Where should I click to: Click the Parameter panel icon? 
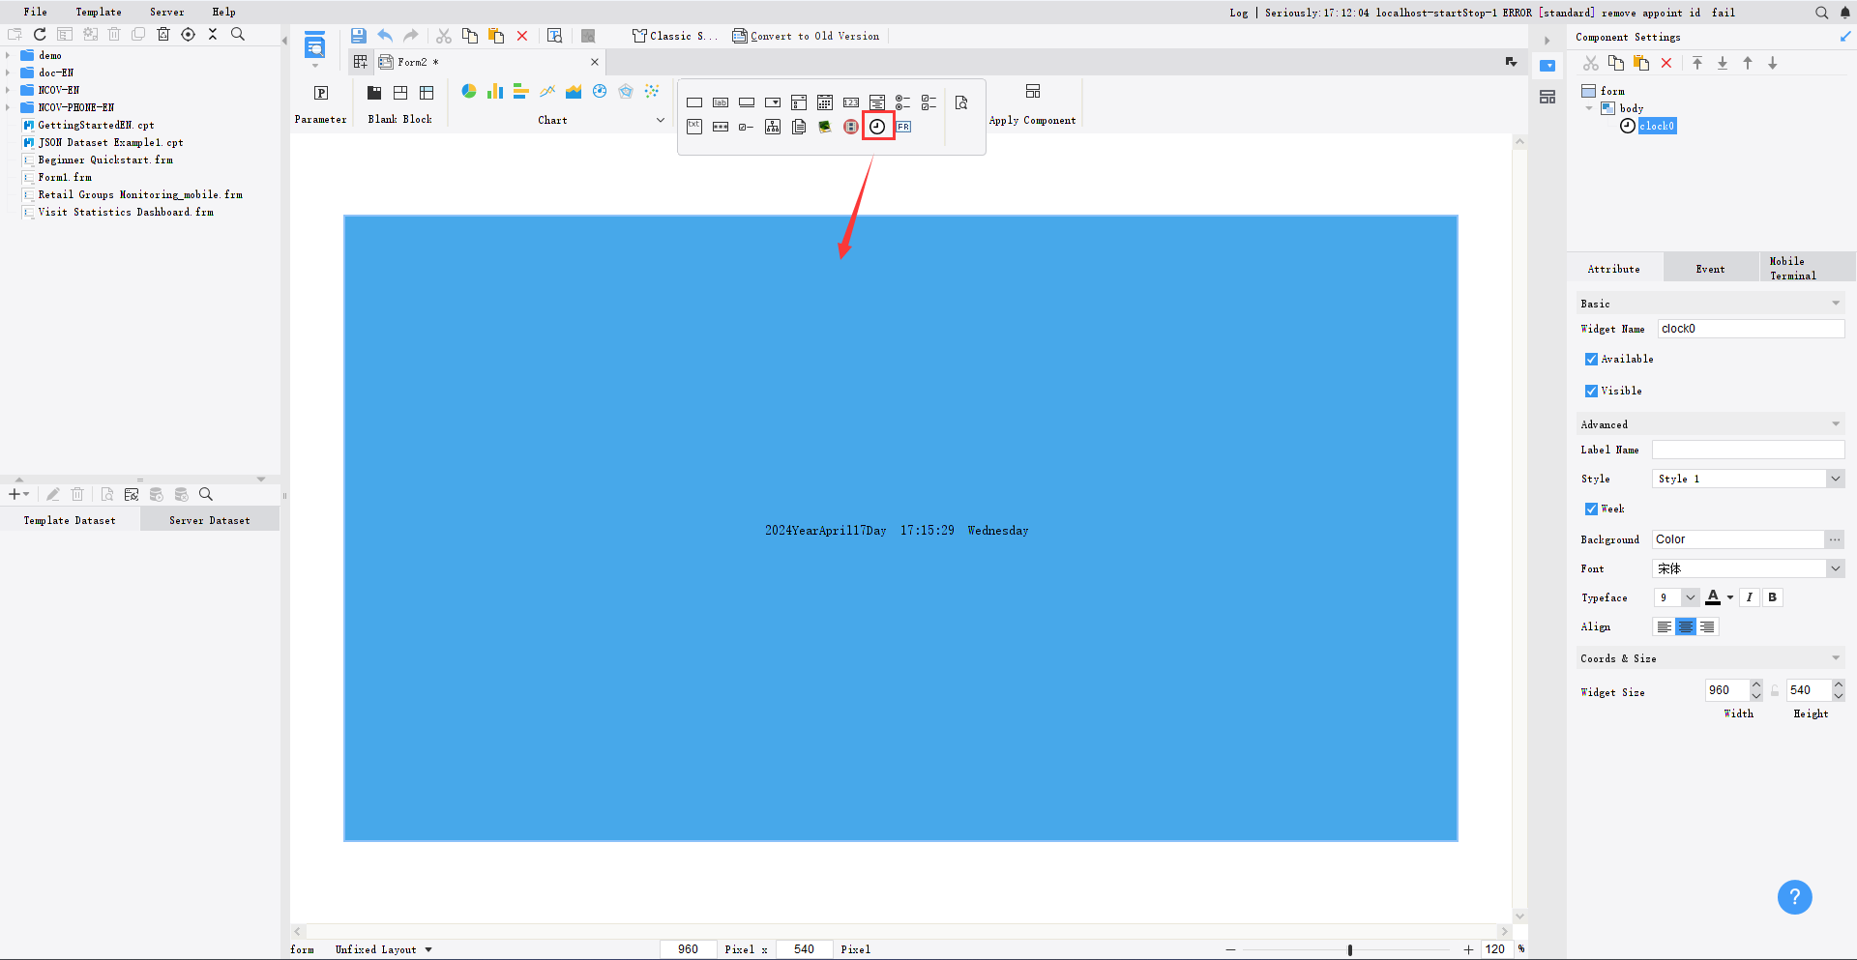(x=321, y=93)
